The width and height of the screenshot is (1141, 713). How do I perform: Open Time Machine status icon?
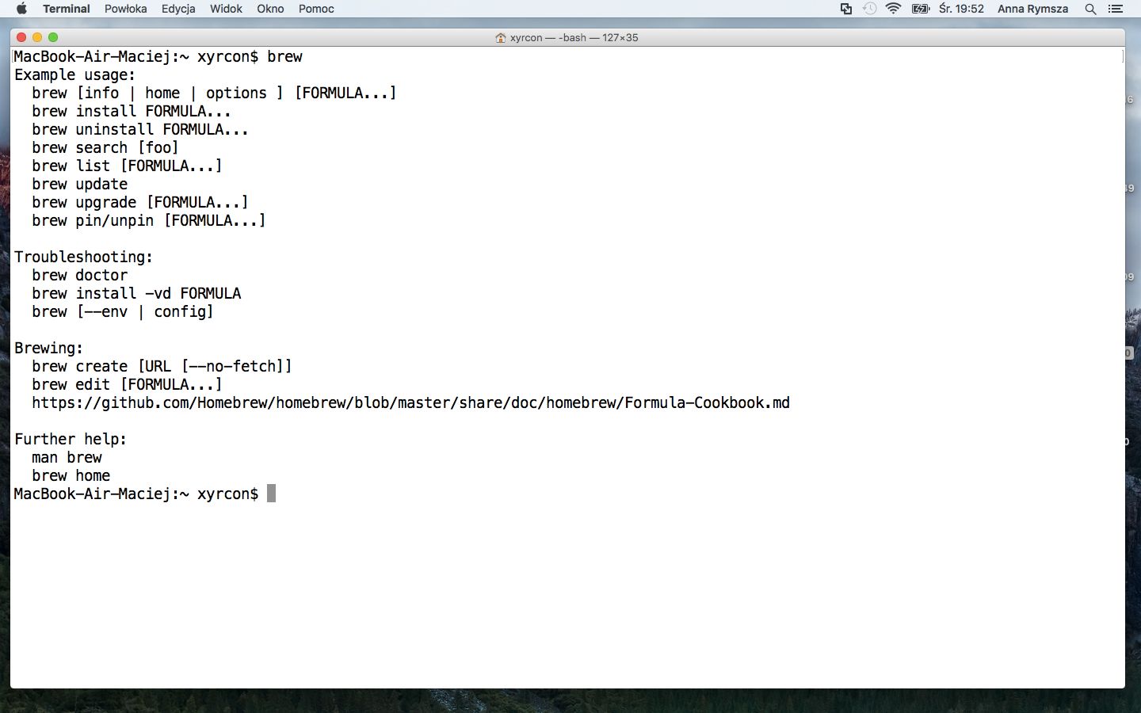pos(869,9)
